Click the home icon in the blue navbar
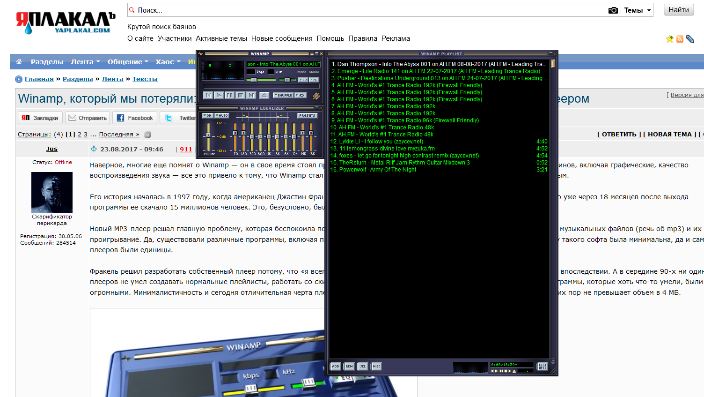The height and width of the screenshot is (397, 704). click(19, 61)
